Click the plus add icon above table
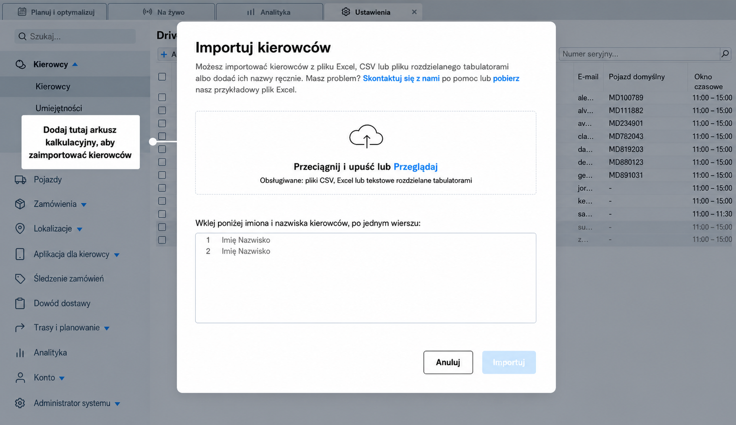Screen dimensions: 736x425 (x=164, y=54)
